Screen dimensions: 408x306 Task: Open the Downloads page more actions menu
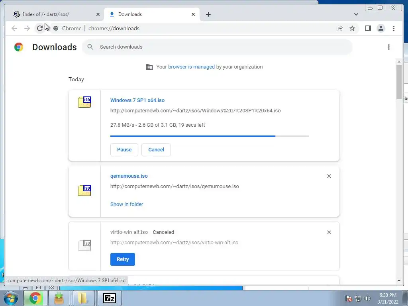[389, 47]
